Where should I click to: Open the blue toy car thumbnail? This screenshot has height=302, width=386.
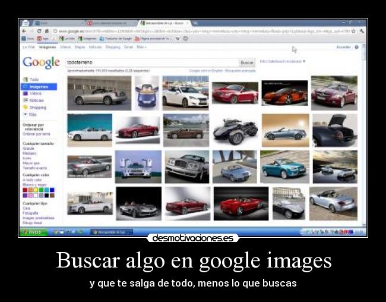(147, 93)
